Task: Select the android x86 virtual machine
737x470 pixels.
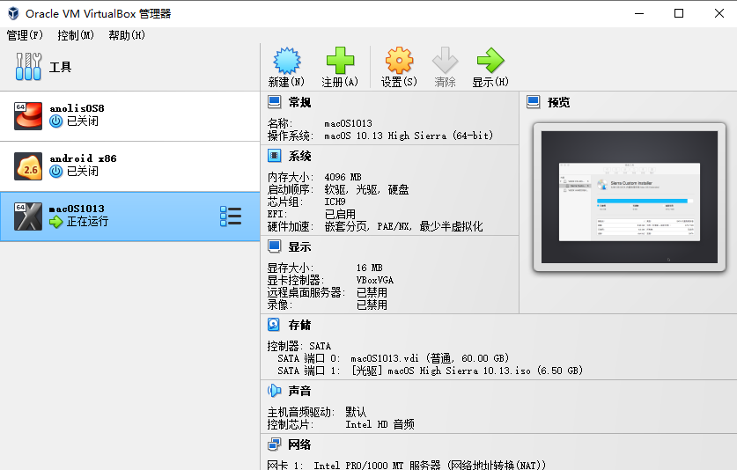Action: coord(129,166)
